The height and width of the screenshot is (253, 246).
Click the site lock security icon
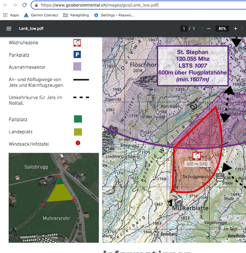coord(36,5)
